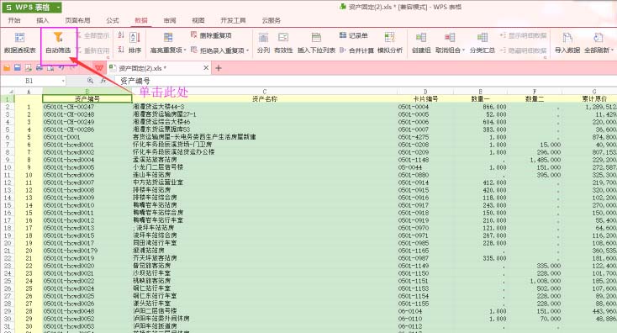The image size is (617, 333).
Task: Click the 导入数据 import data icon
Action: coord(567,38)
